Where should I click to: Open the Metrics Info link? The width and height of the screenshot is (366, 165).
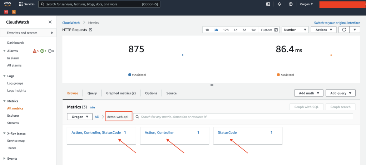click(92, 107)
